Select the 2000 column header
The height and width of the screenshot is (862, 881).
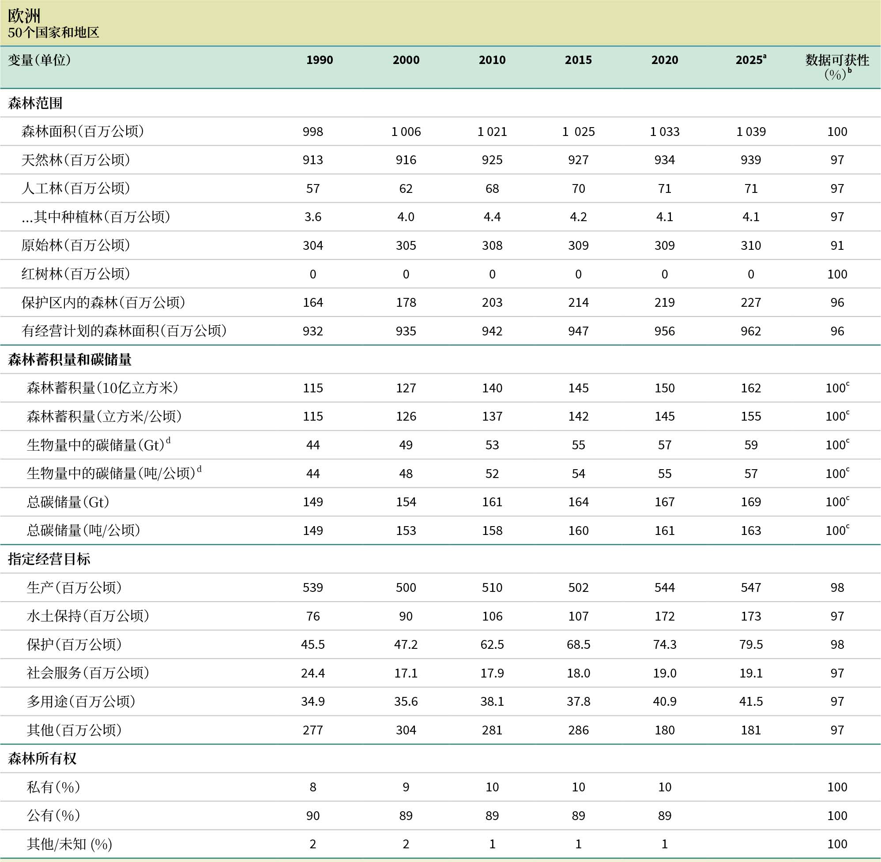click(406, 60)
